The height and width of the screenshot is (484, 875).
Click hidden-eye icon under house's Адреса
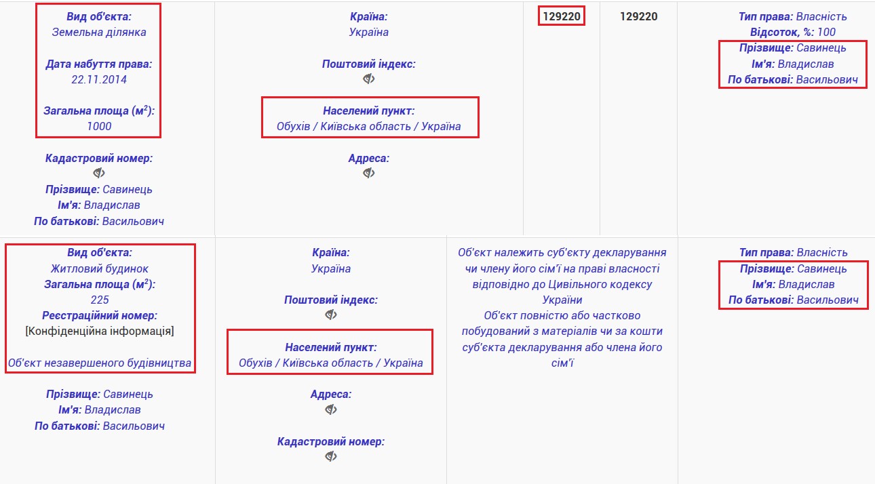click(x=331, y=409)
